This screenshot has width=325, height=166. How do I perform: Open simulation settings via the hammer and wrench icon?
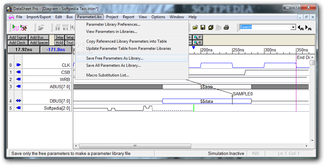coord(24,27)
